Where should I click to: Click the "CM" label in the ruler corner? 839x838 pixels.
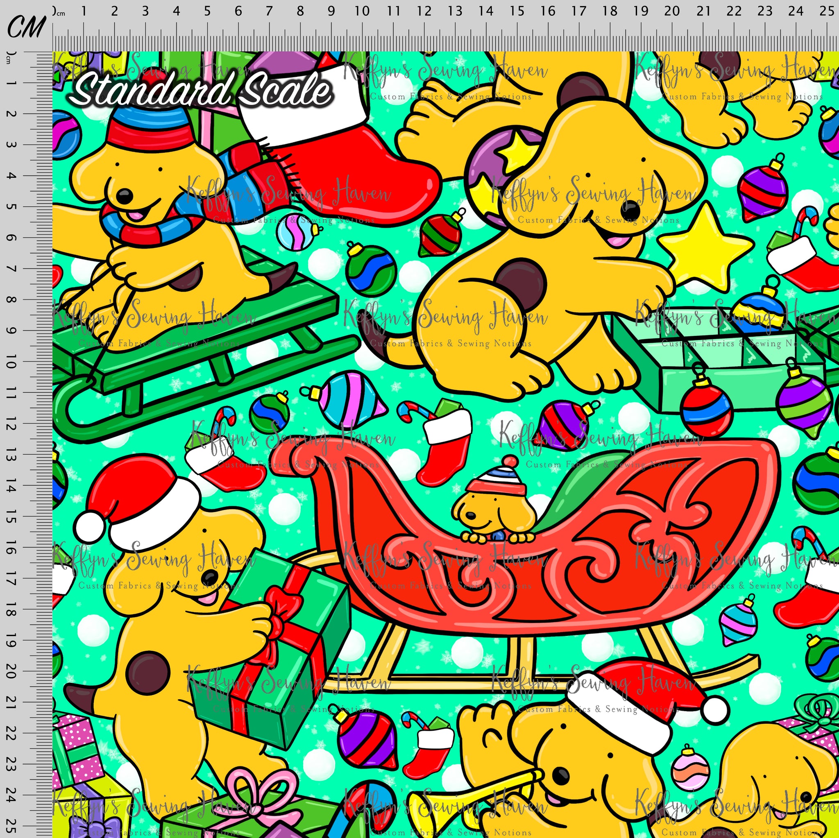coord(26,27)
